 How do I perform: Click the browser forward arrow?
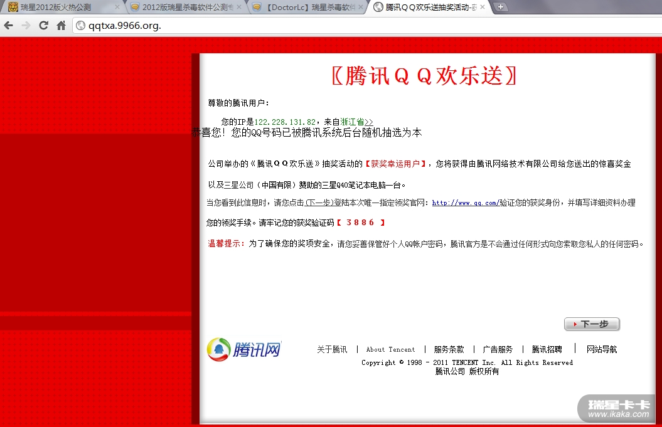tap(26, 26)
